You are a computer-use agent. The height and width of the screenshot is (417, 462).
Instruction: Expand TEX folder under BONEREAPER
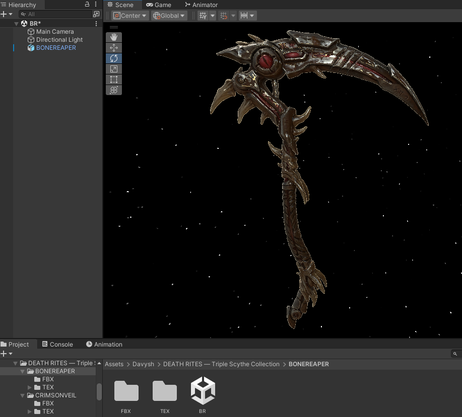[x=29, y=387]
